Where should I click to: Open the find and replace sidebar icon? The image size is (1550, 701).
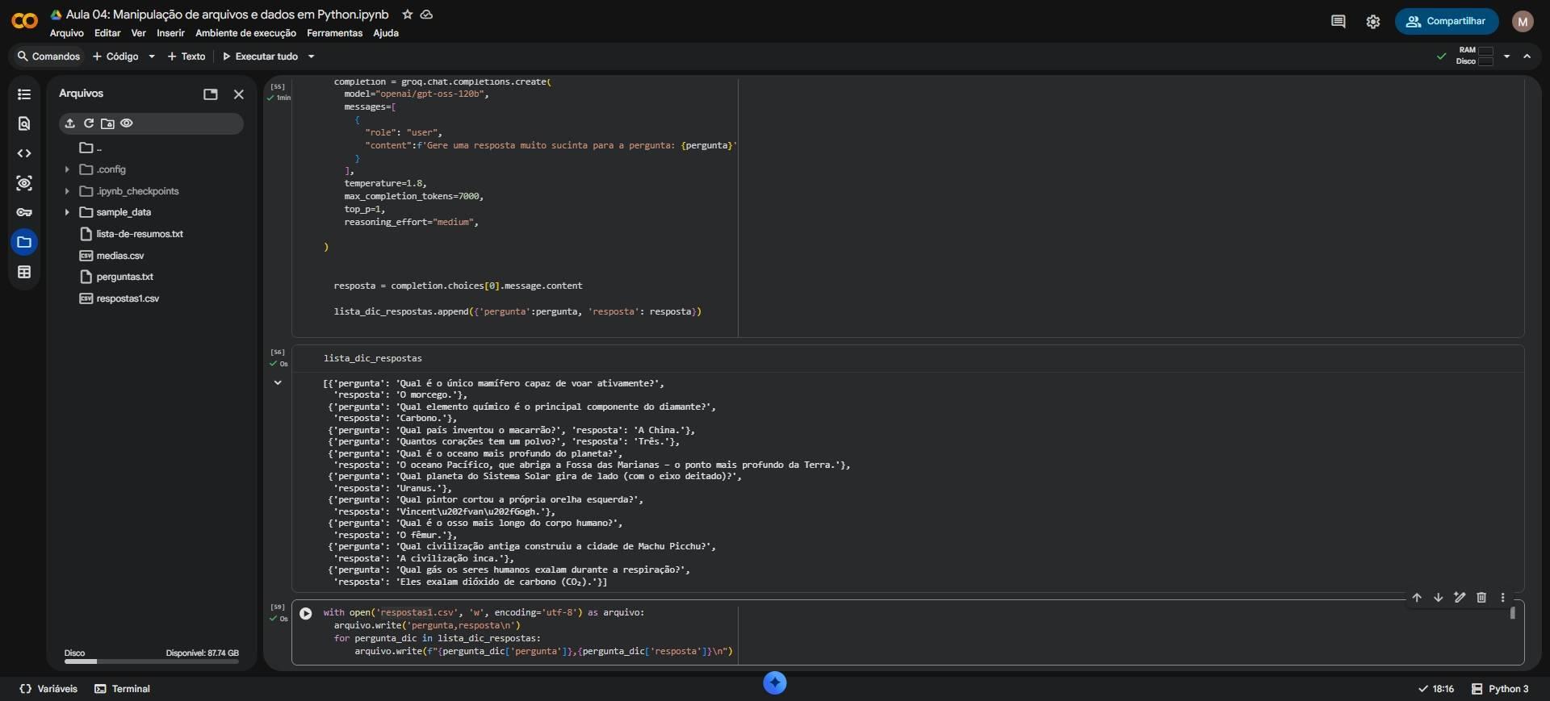pyautogui.click(x=24, y=123)
